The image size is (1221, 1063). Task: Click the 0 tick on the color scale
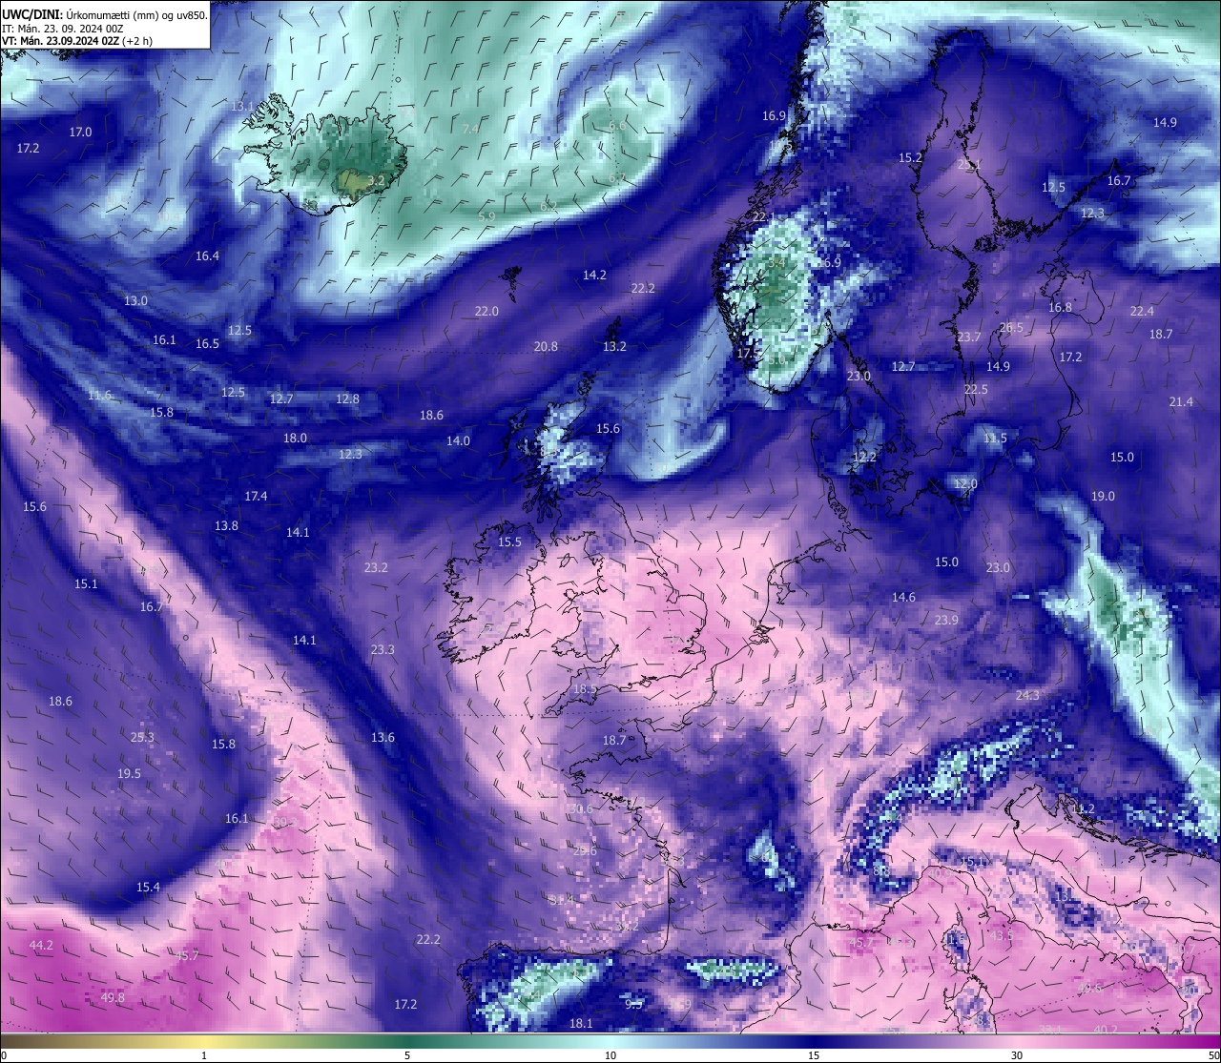(4, 1055)
